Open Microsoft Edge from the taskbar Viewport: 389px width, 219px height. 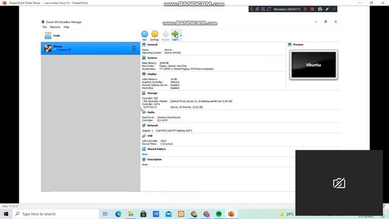(118, 214)
